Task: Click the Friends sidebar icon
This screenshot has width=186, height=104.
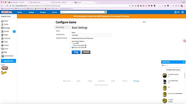Action: pyautogui.click(x=2, y=31)
